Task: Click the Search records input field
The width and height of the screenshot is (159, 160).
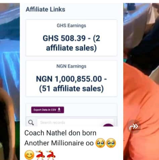Action: coord(75,123)
